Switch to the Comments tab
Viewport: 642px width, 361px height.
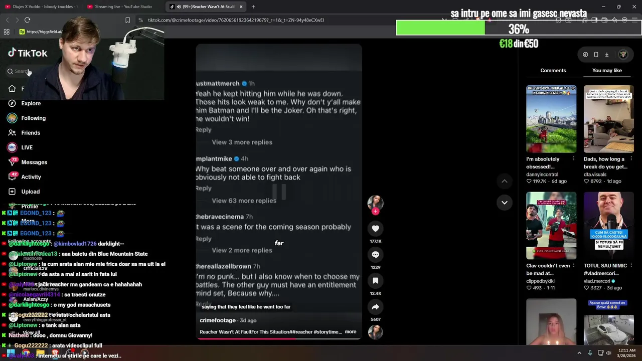553,70
